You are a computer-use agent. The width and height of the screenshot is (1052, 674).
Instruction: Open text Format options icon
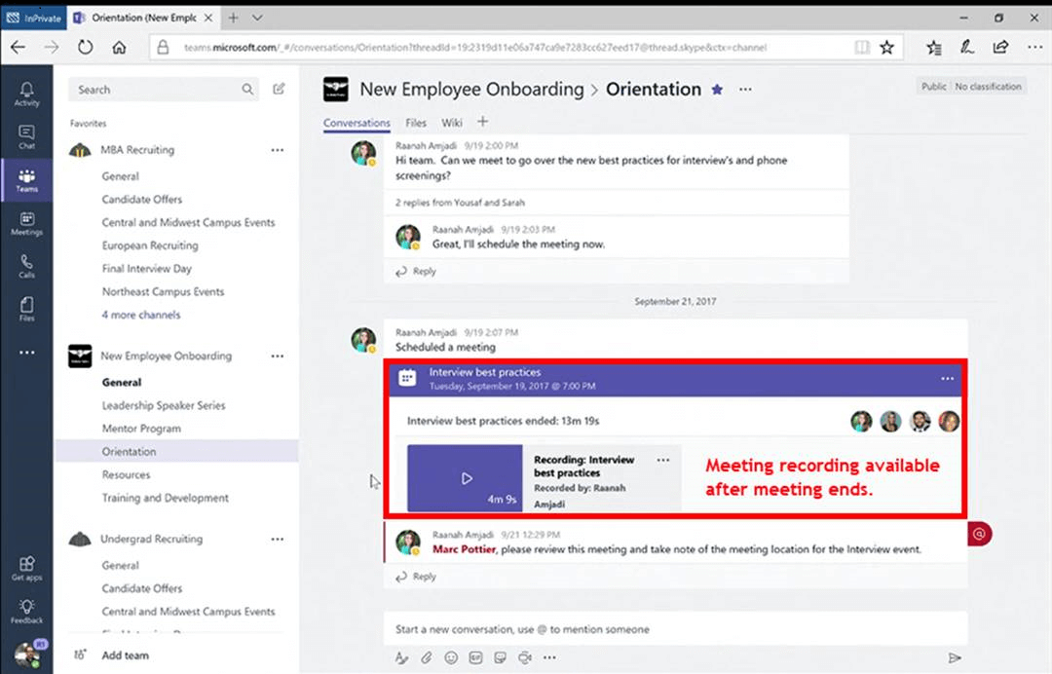(401, 657)
